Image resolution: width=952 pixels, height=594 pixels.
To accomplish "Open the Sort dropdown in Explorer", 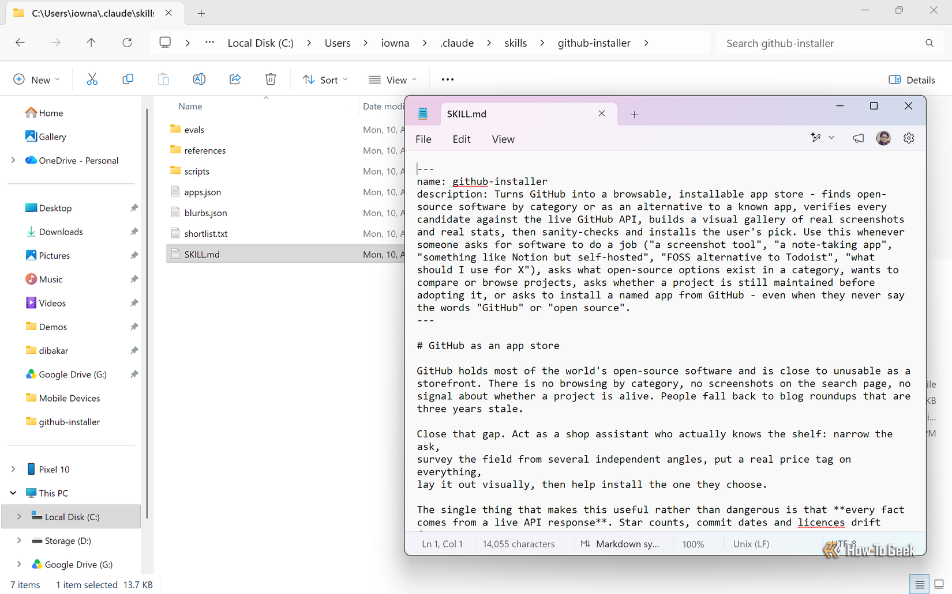I will coord(325,80).
